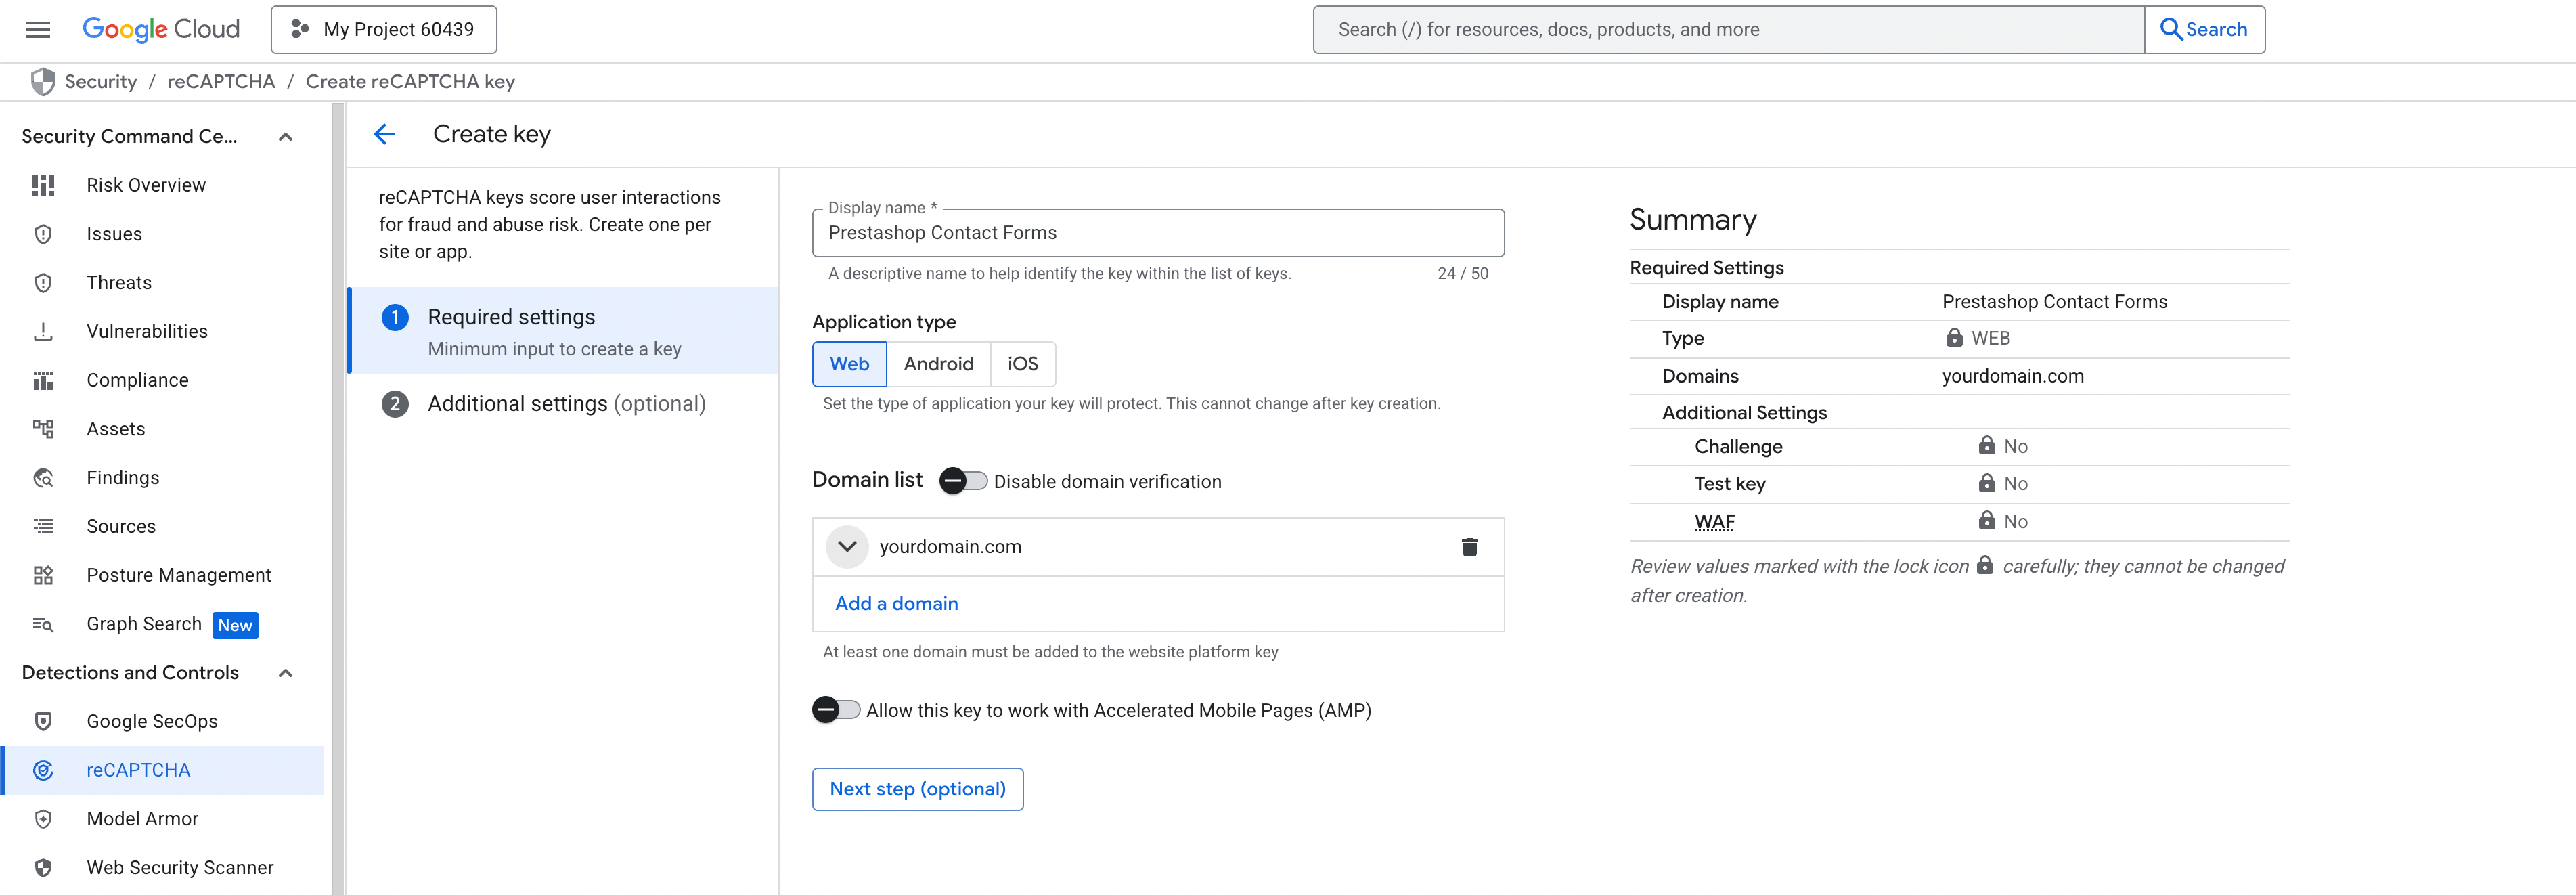The height and width of the screenshot is (895, 2576).
Task: Click the Model Armor shield icon
Action: click(x=43, y=819)
